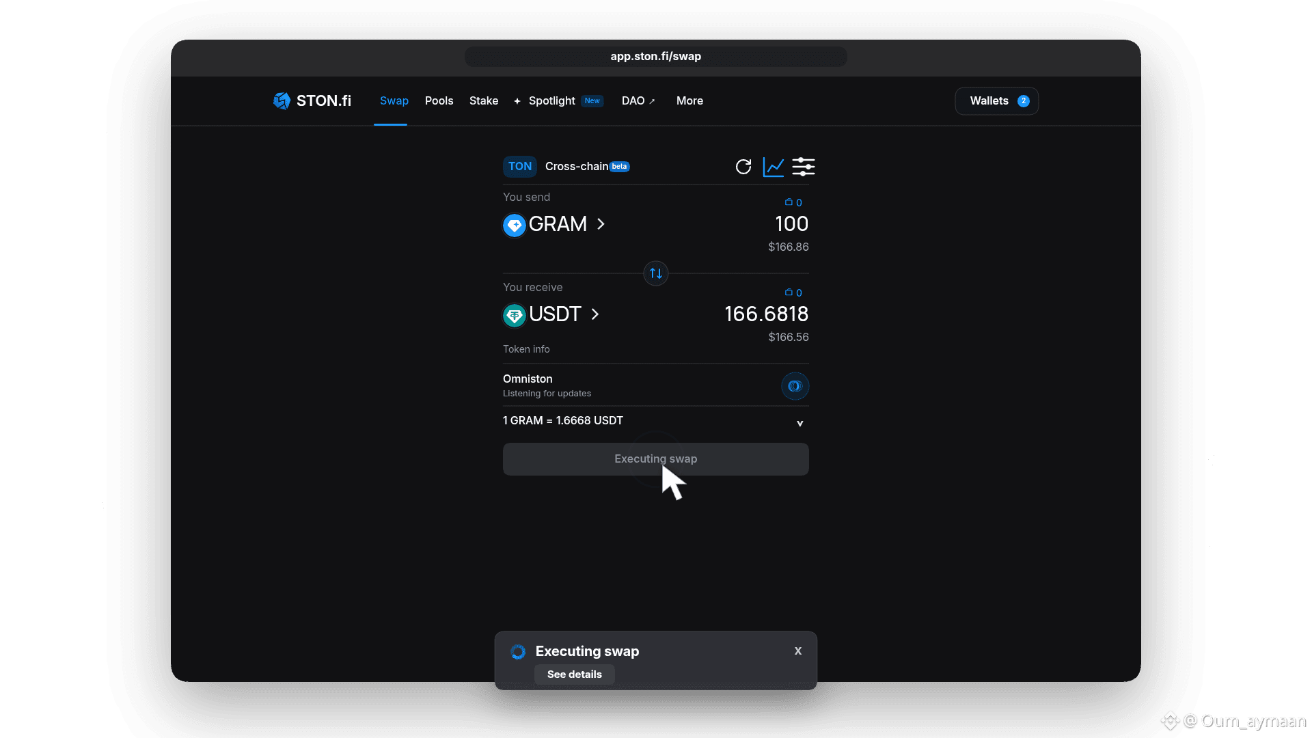Click the Wallets count badge 2

(x=1024, y=101)
